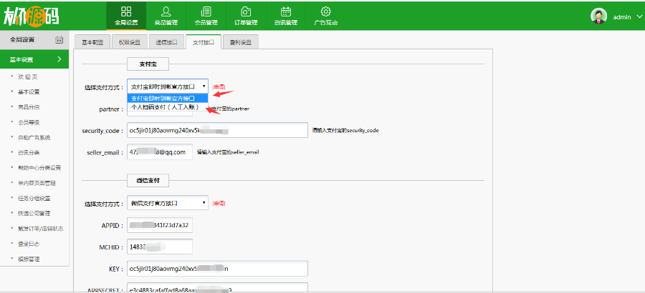The width and height of the screenshot is (645, 293).
Task: Open the 全局设置 grid icon in top navigation
Action: pyautogui.click(x=126, y=11)
